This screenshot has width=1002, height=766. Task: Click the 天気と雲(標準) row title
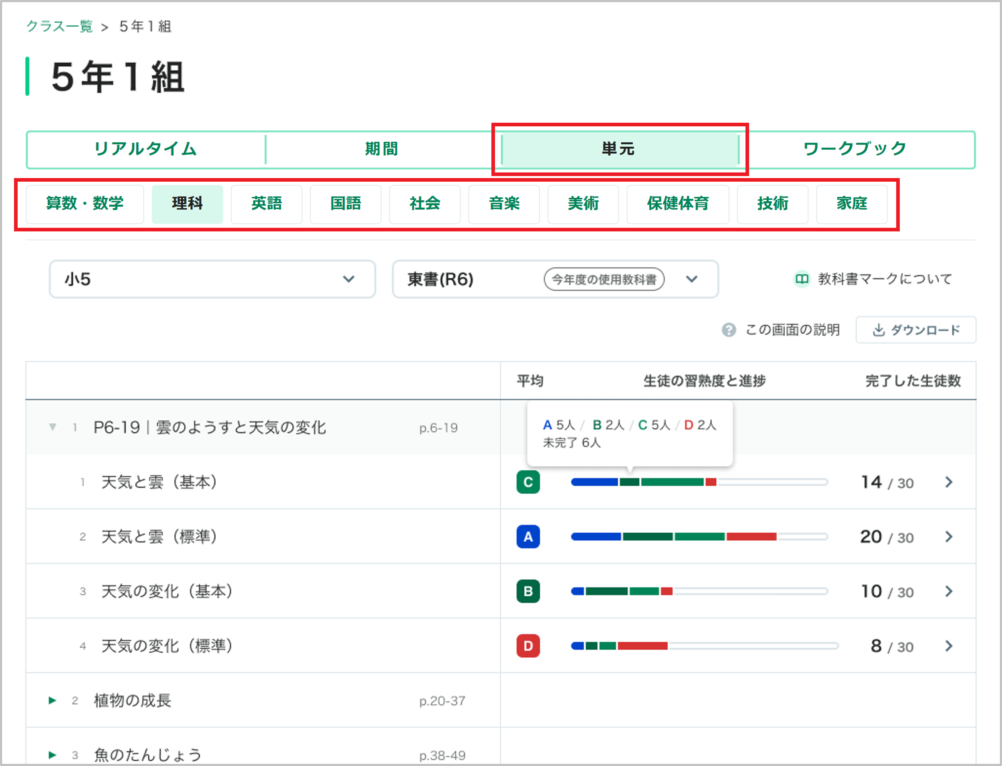tap(160, 537)
